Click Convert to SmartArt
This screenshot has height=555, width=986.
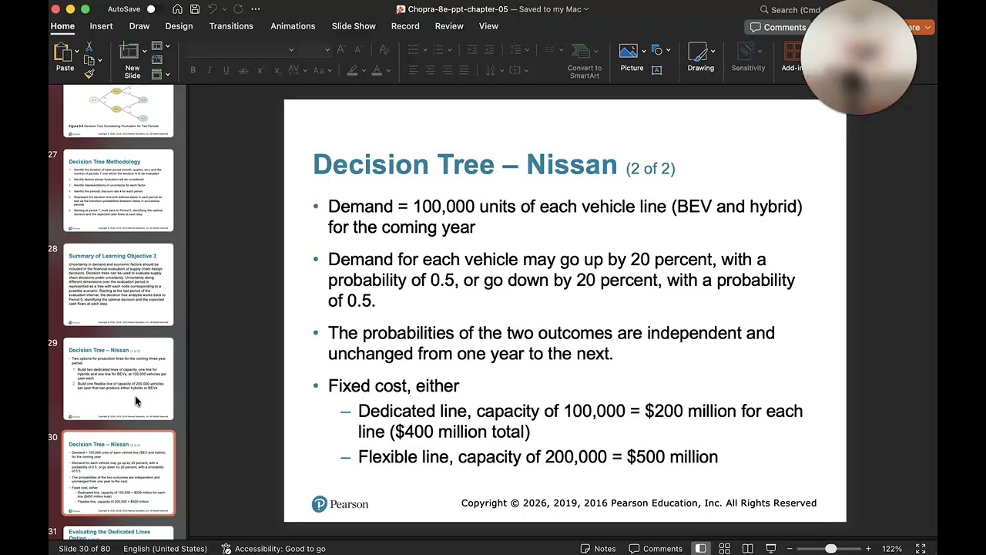click(x=585, y=61)
